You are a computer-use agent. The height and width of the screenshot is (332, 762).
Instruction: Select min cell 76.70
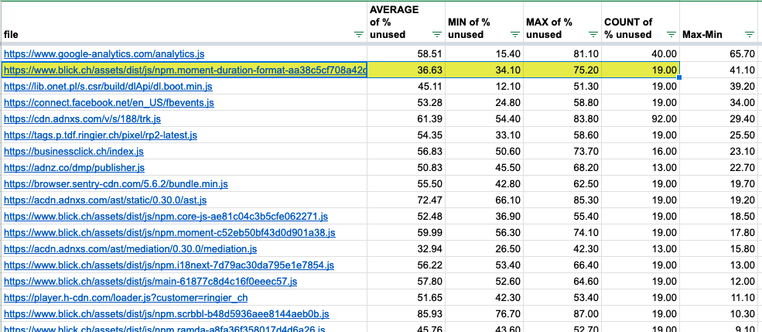(484, 314)
